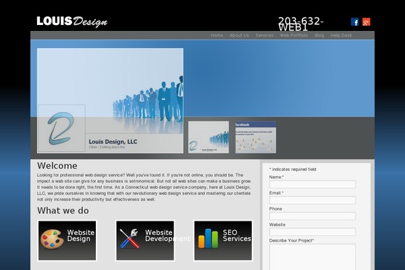Viewport: 405px width, 270px height.
Task: Click the 203-632-WEB1 phone number
Action: click(300, 24)
